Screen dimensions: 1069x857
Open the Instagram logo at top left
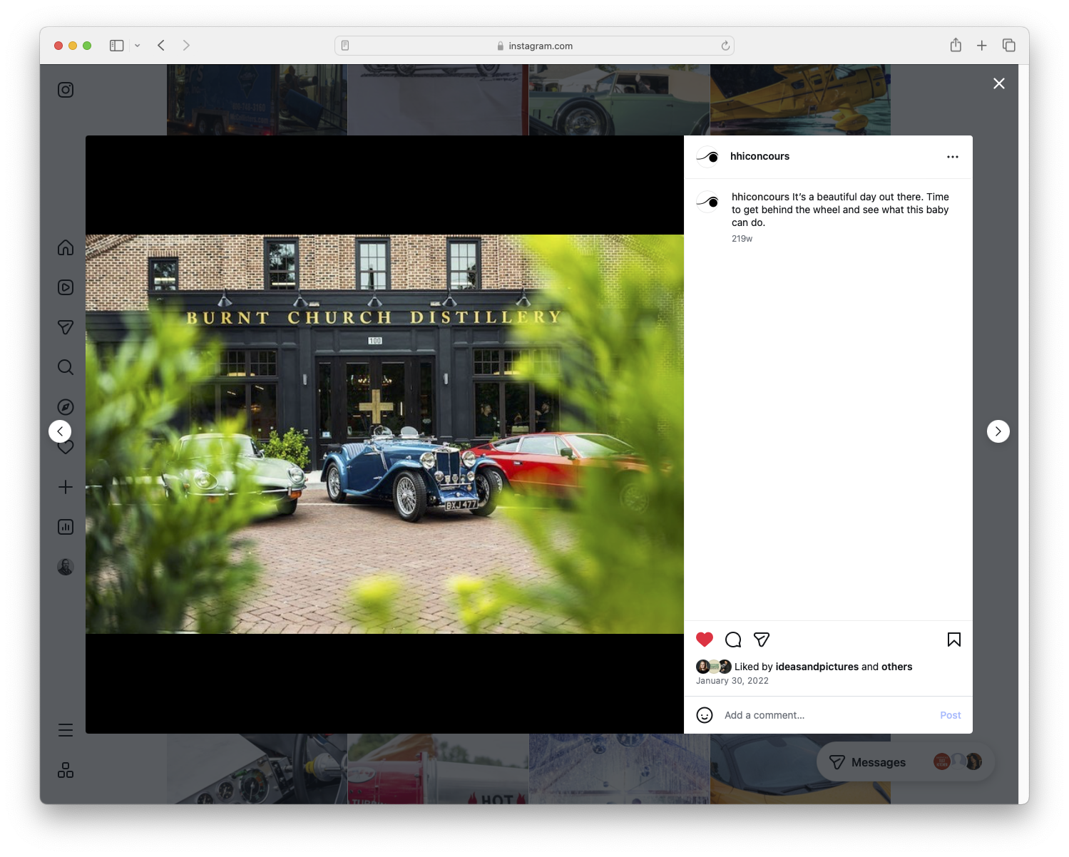pos(65,90)
